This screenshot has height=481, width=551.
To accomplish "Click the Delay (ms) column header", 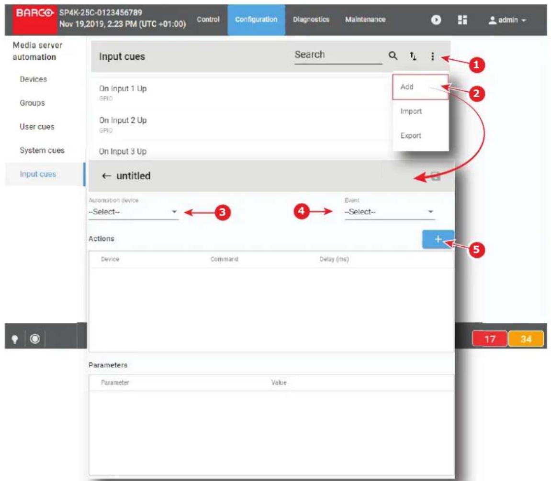I will 334,259.
